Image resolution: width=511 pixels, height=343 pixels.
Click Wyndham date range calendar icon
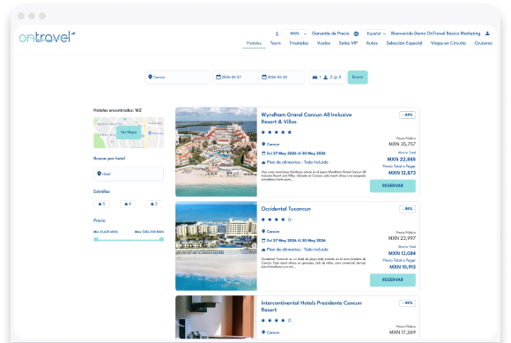263,153
